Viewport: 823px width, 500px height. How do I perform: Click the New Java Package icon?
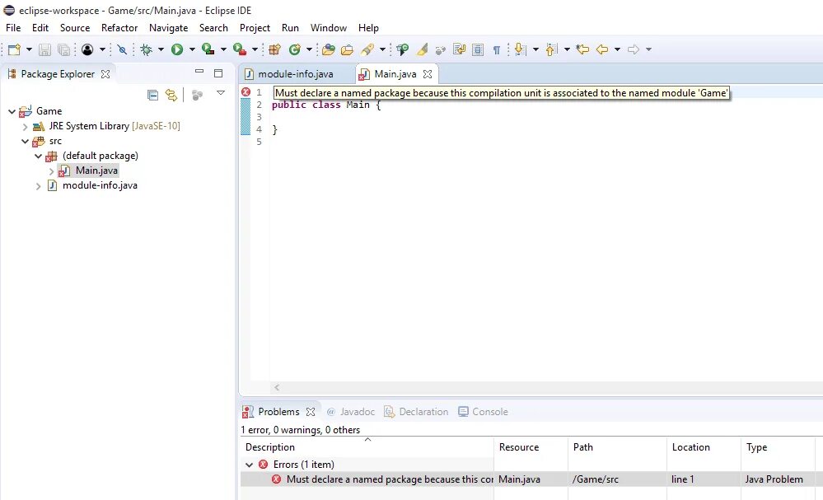(274, 49)
